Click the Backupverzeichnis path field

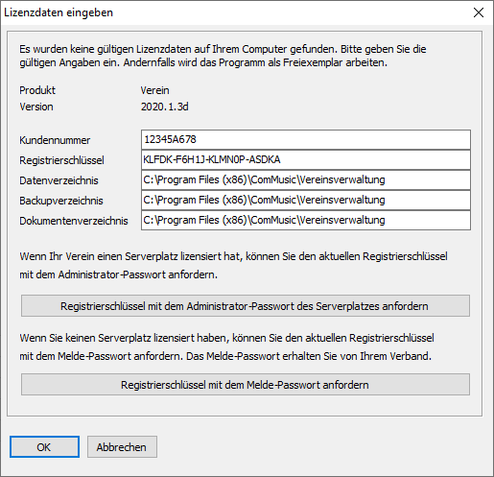306,200
